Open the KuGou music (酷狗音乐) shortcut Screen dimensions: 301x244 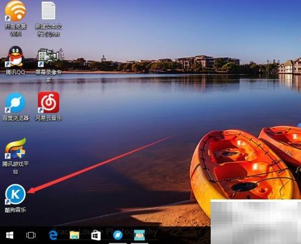pyautogui.click(x=16, y=194)
